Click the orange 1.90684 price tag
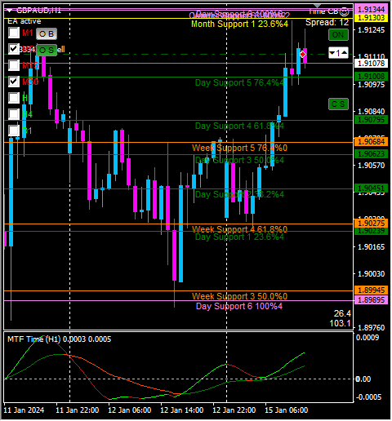The image size is (392, 421). point(371,142)
